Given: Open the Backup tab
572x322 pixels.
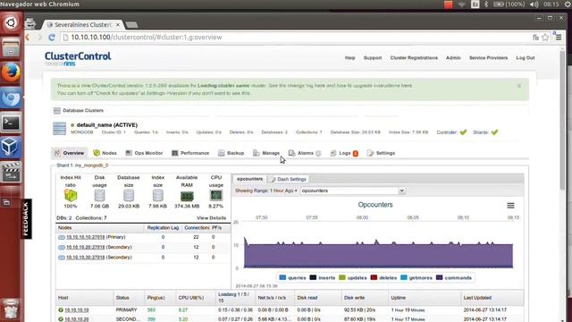Looking at the screenshot, I should [231, 153].
